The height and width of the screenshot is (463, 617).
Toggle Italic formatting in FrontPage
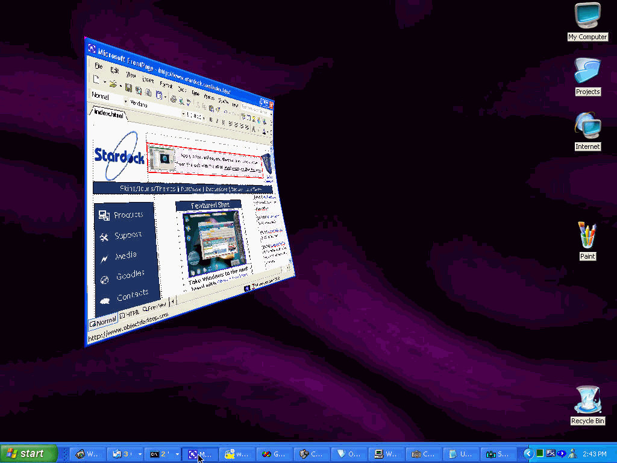[217, 121]
